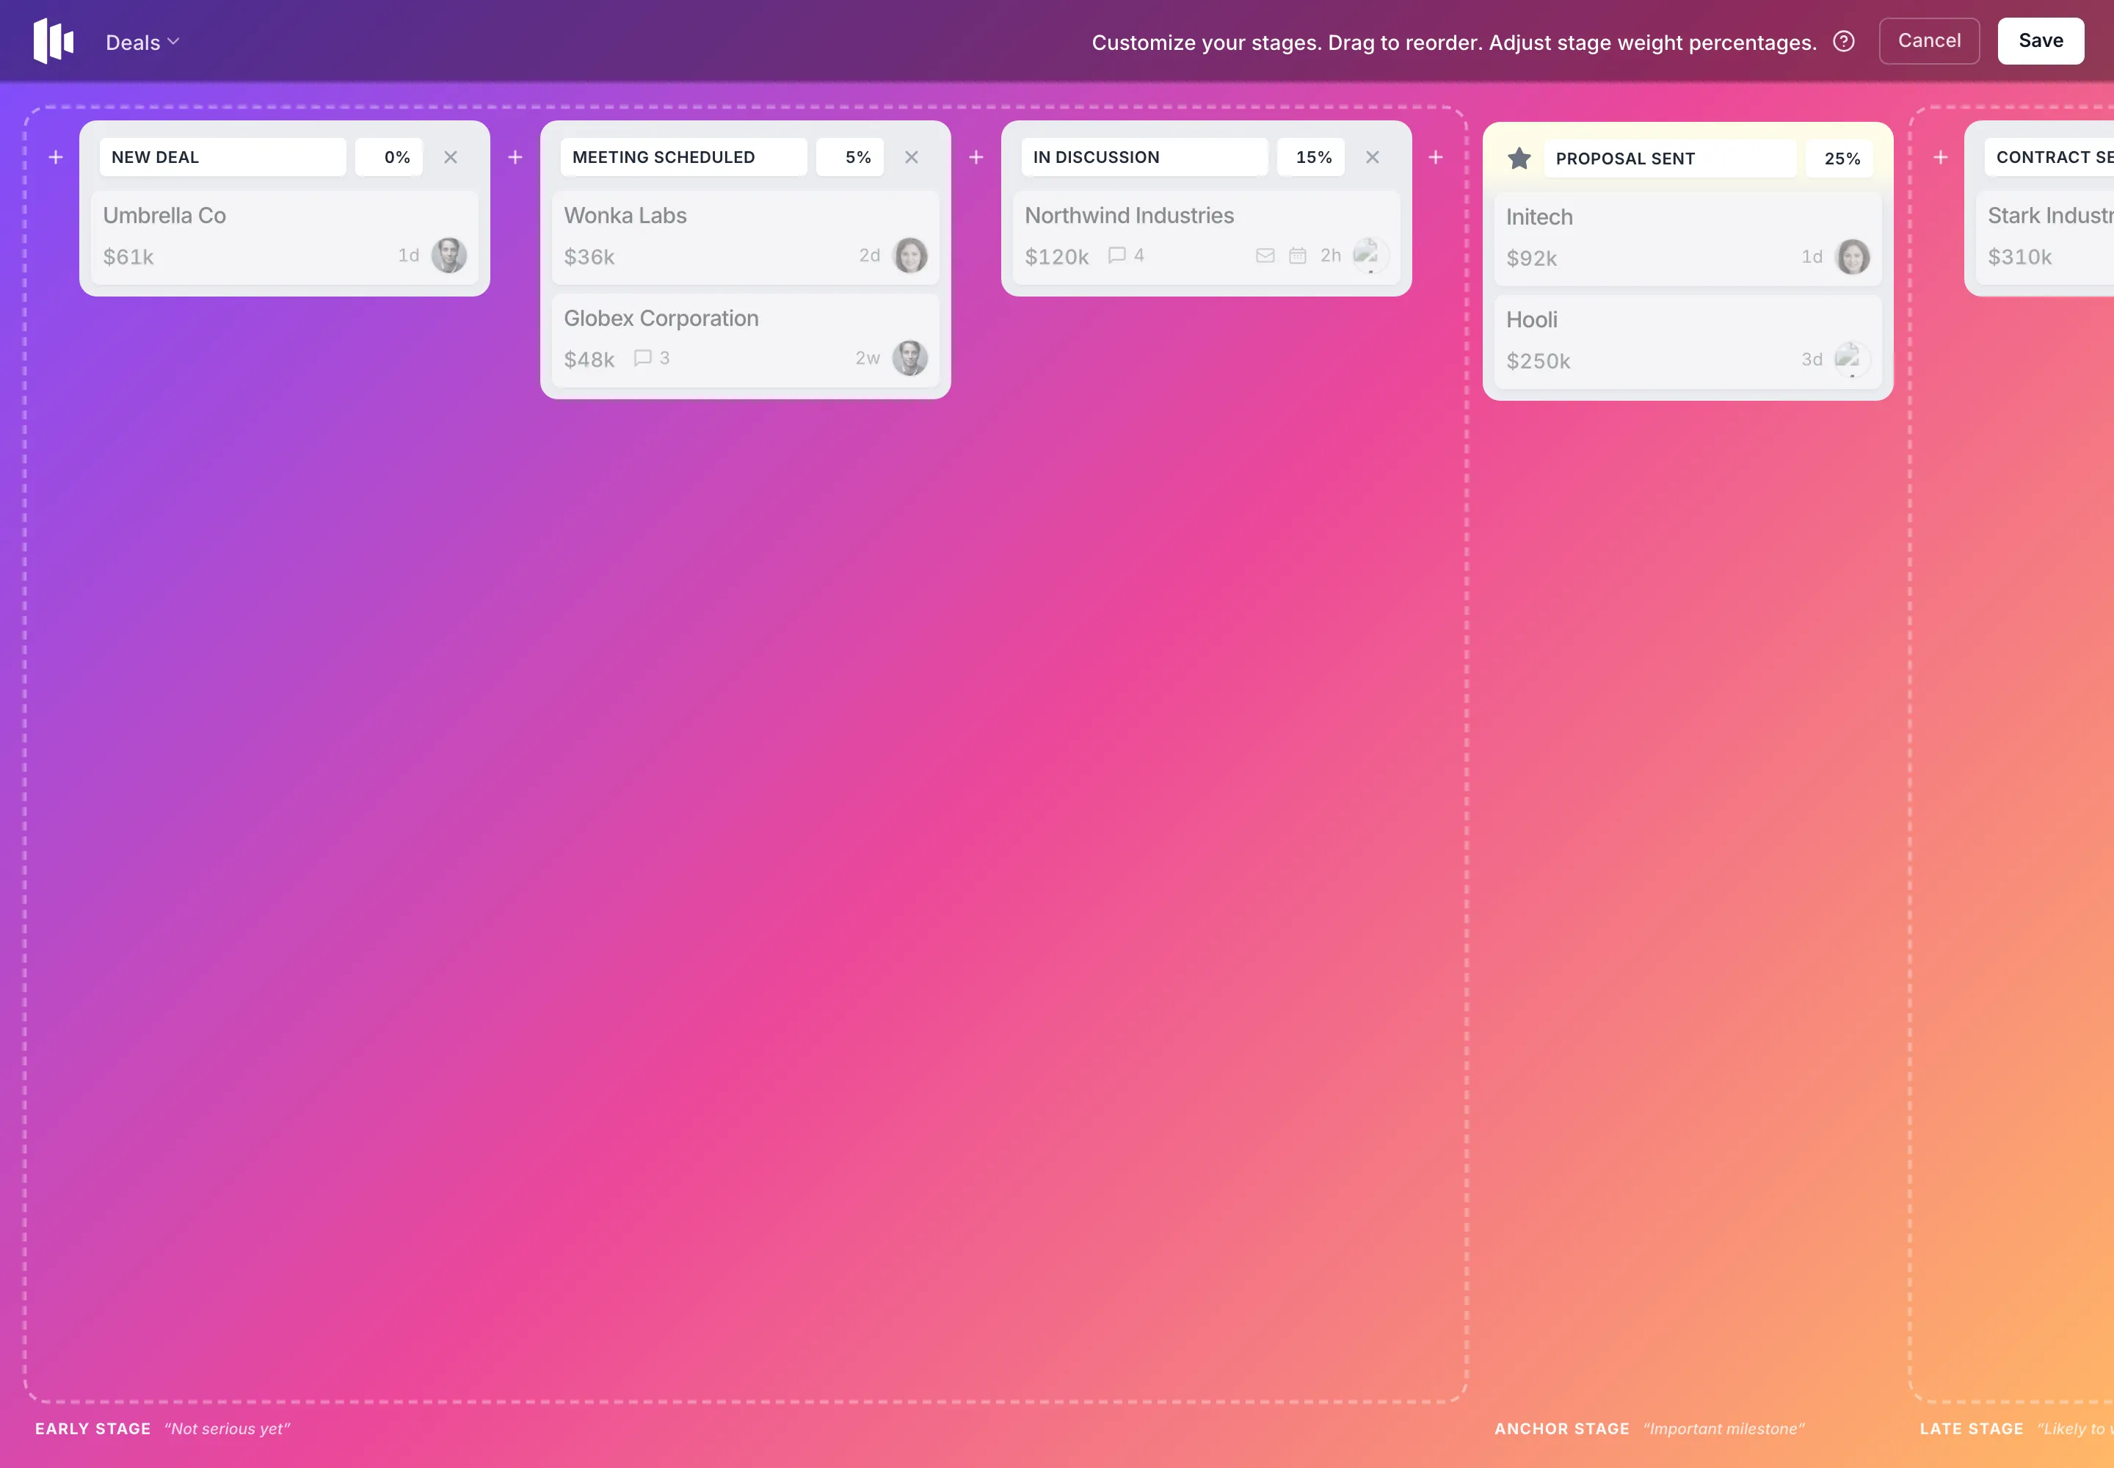
Task: Click the $250k deal value
Action: [1538, 361]
